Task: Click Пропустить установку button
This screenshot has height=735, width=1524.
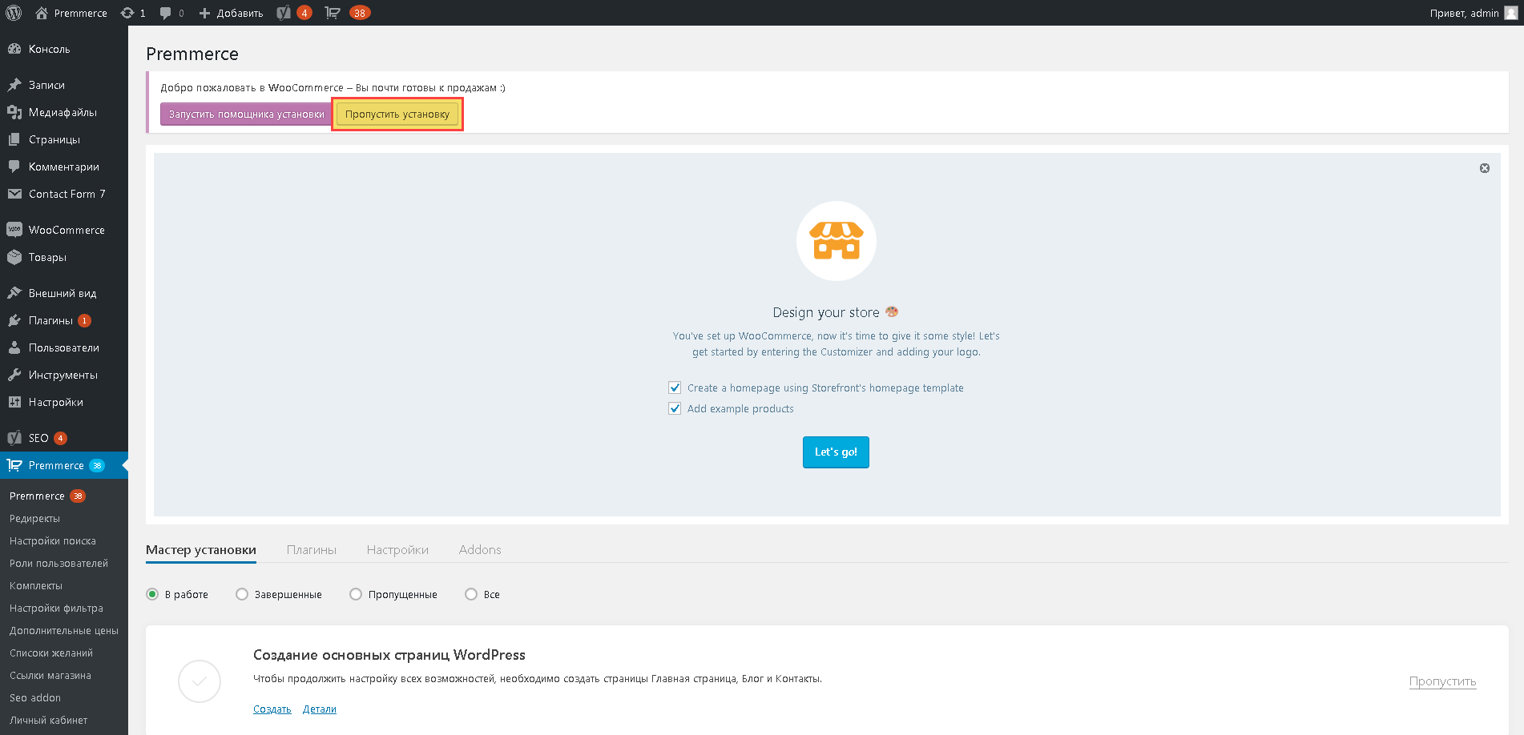Action: (x=397, y=114)
